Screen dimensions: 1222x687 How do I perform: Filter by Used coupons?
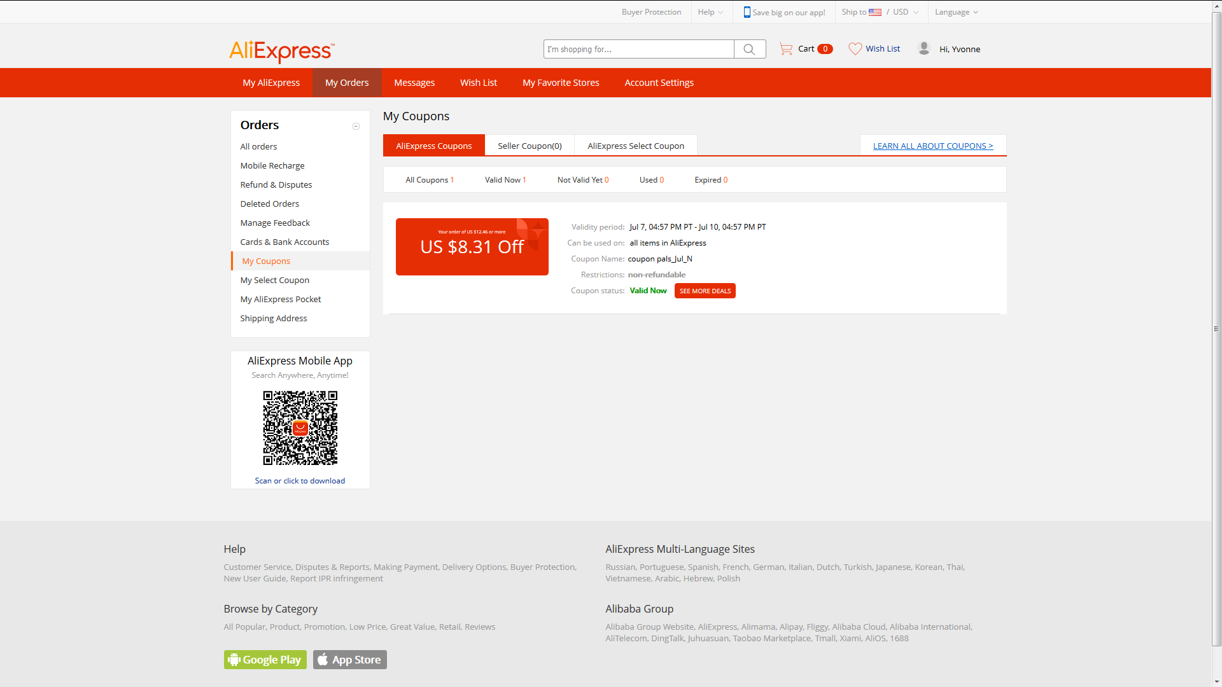pos(652,180)
